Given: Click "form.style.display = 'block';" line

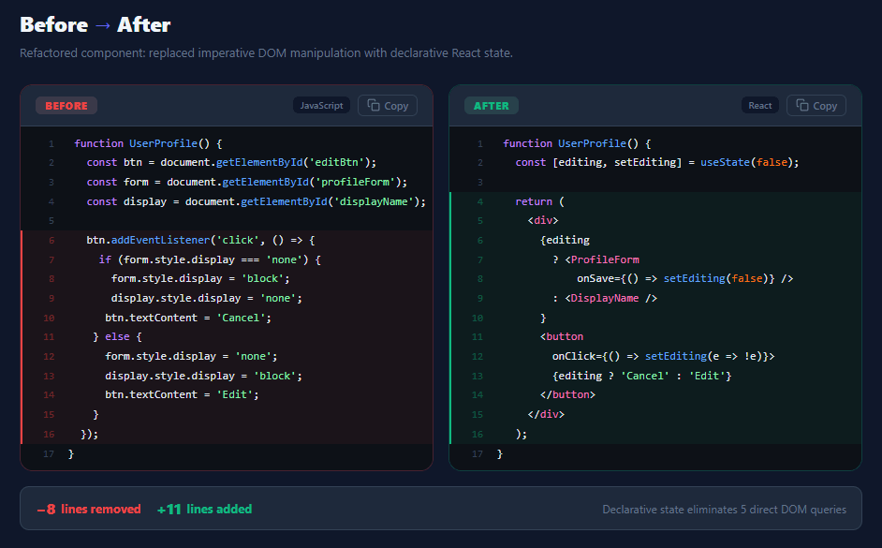Looking at the screenshot, I should click(x=227, y=279).
